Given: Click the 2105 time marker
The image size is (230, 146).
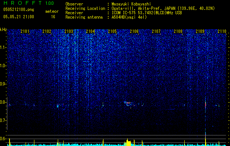Looking at the screenshot, I should 112,31.
